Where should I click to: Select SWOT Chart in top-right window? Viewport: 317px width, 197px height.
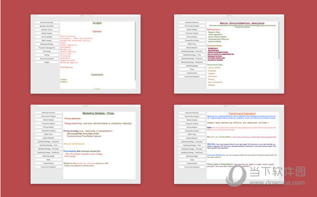pyautogui.click(x=192, y=44)
